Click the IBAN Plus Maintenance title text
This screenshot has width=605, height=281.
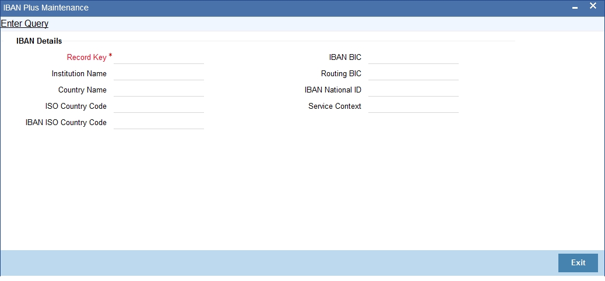(46, 8)
